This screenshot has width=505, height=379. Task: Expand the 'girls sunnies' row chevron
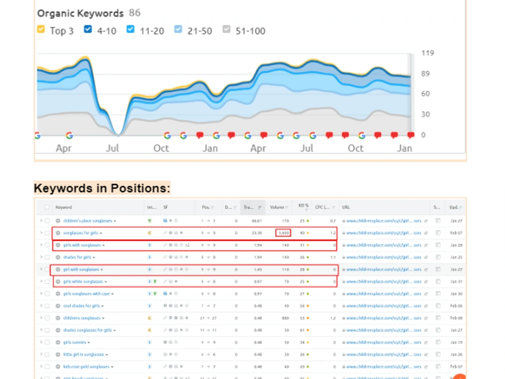[41, 342]
